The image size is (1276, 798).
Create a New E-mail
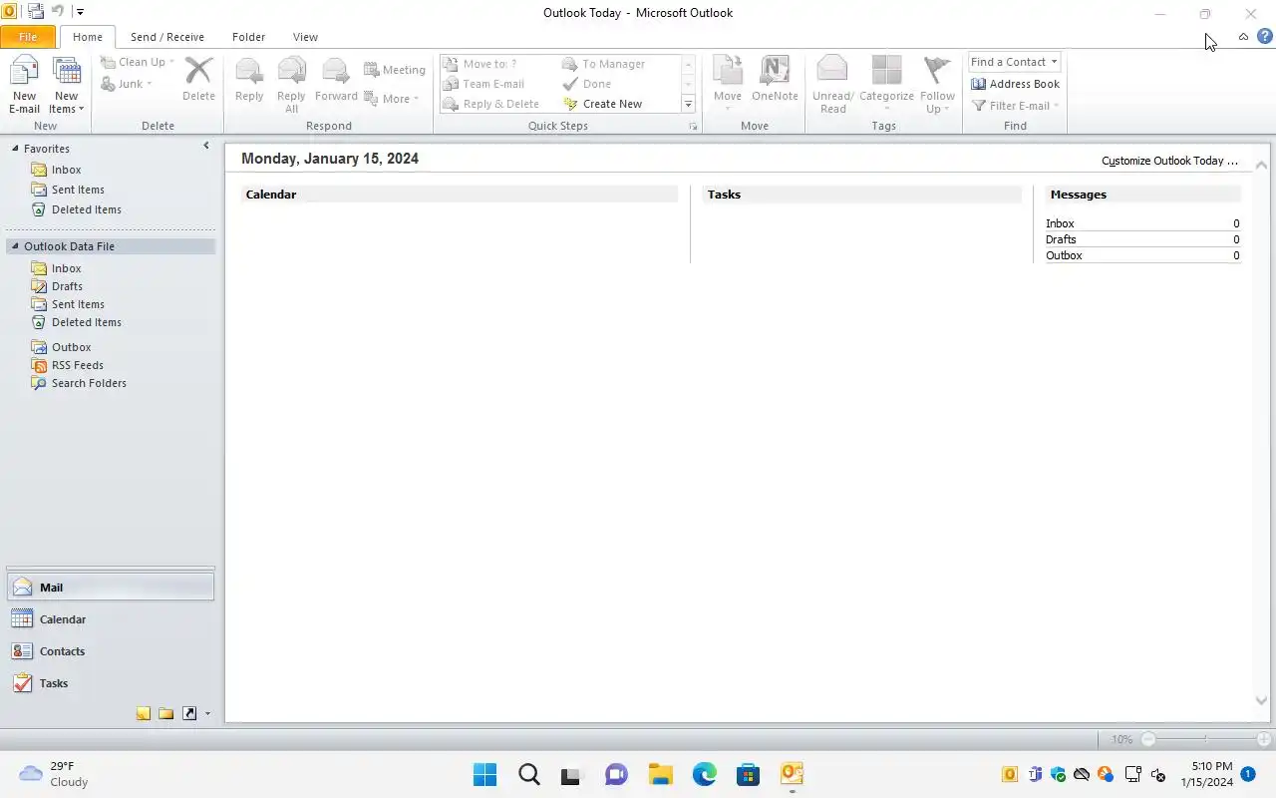pos(25,85)
